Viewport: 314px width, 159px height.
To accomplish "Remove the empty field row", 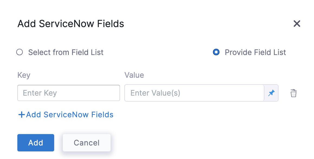I will (x=293, y=93).
